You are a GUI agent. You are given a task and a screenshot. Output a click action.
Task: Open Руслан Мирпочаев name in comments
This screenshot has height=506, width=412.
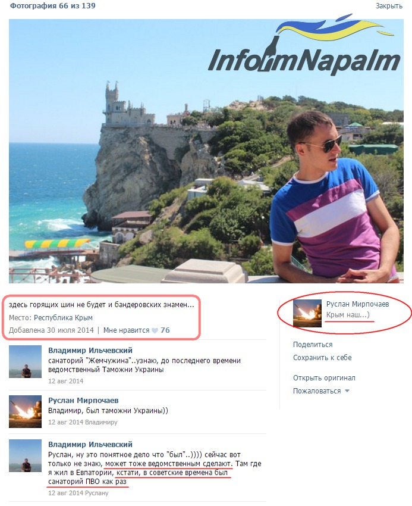pos(83,400)
